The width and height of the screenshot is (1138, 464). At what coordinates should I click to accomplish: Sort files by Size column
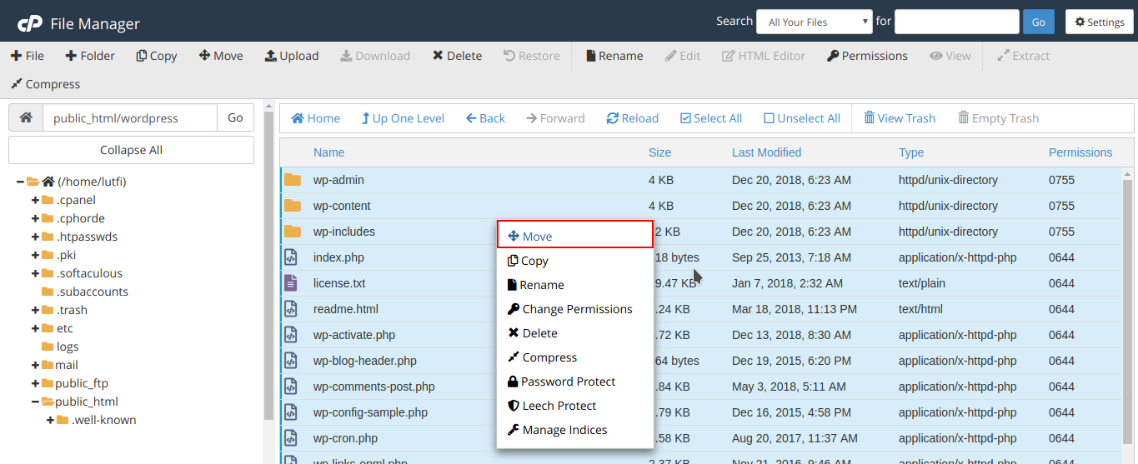[659, 152]
